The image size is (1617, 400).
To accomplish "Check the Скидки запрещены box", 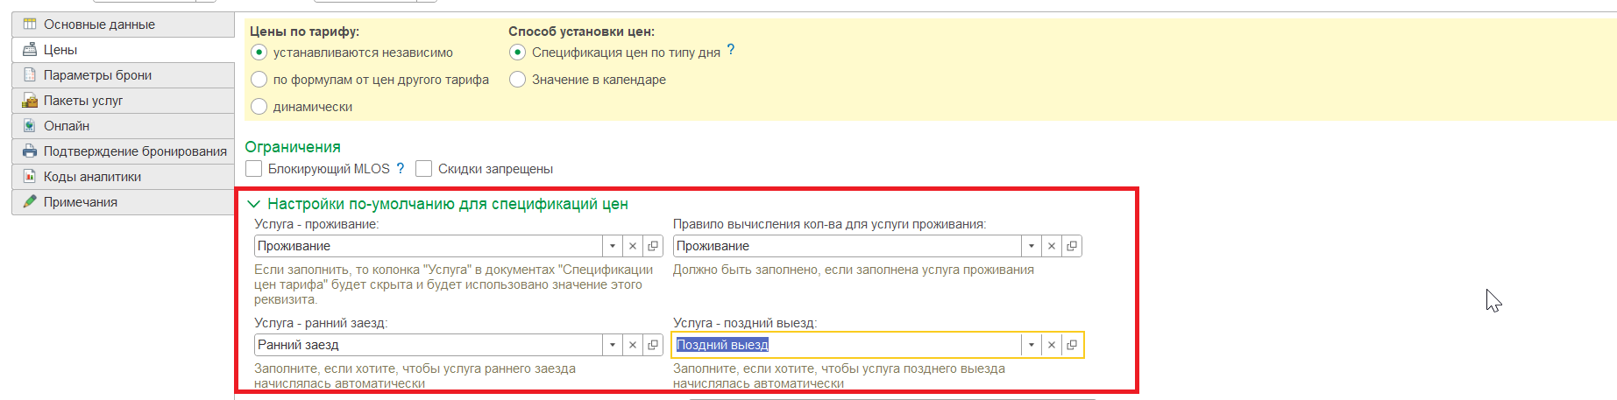I will (424, 168).
